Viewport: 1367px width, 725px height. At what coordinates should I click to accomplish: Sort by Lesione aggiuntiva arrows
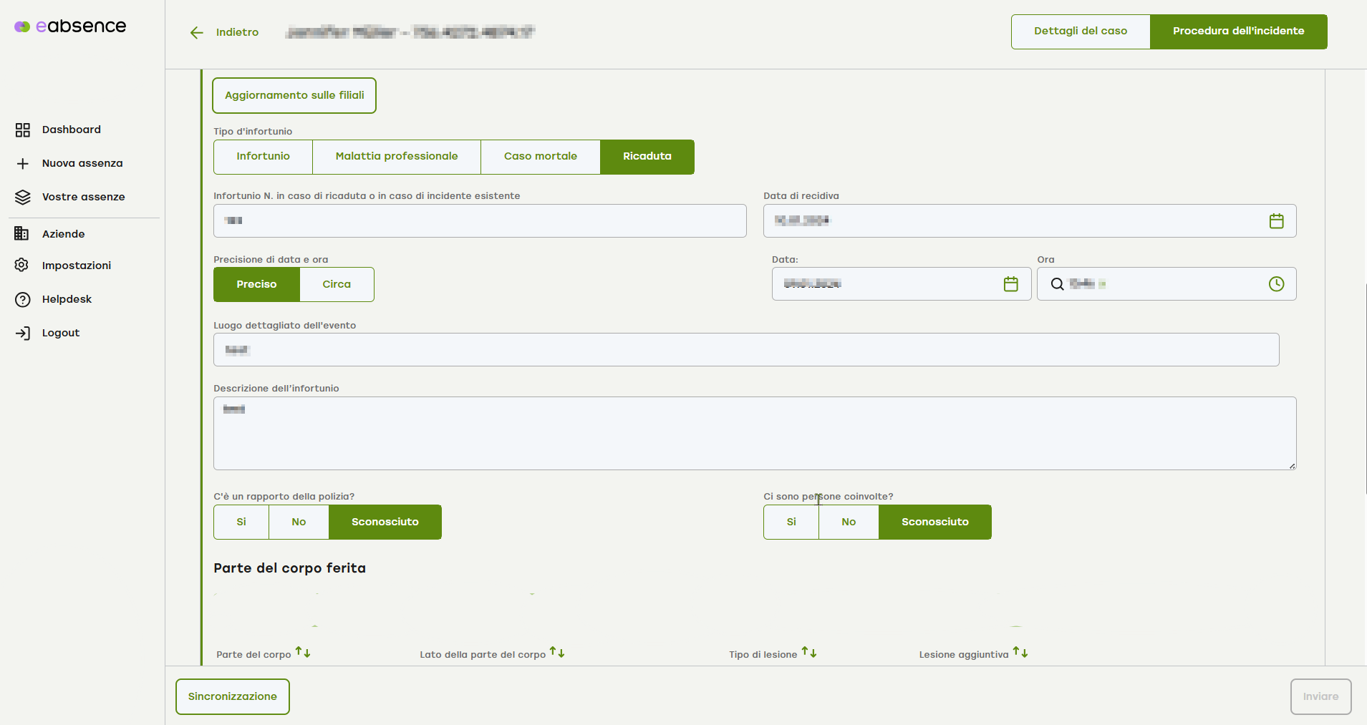pos(1020,653)
